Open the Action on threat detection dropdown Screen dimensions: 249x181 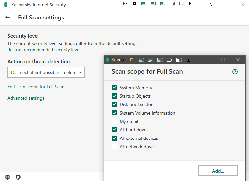[x=46, y=72]
